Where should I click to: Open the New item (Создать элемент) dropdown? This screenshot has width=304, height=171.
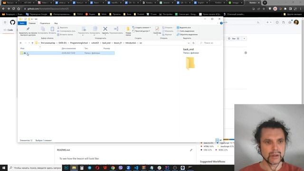tap(142, 28)
